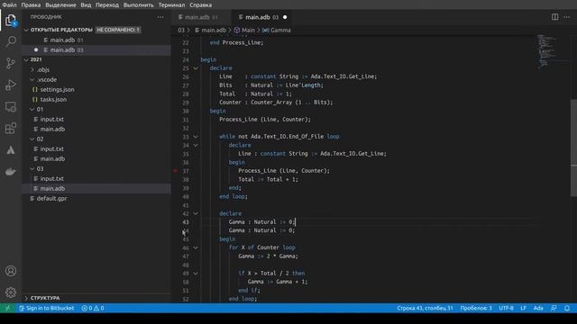Open the Файл menu

pos(9,4)
